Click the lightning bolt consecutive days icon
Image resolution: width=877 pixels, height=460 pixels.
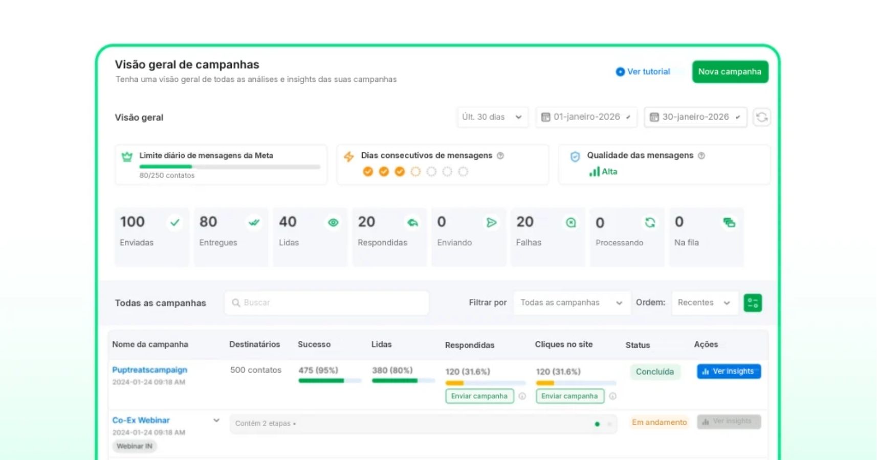[x=348, y=157]
